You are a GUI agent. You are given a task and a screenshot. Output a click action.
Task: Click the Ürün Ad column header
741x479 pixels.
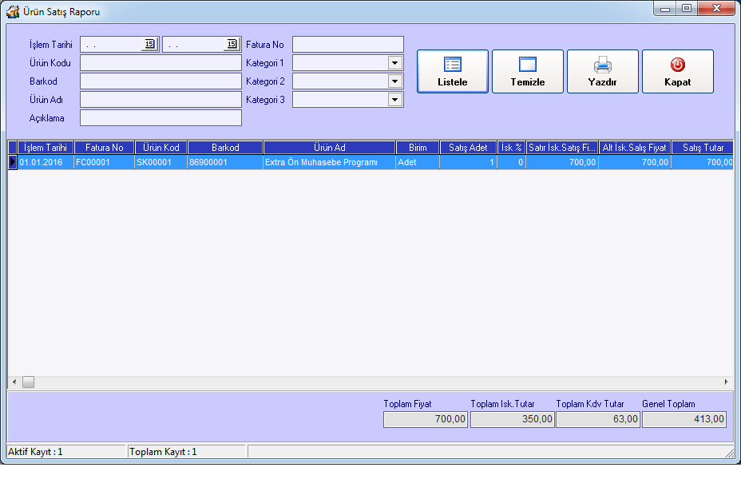[x=329, y=148]
